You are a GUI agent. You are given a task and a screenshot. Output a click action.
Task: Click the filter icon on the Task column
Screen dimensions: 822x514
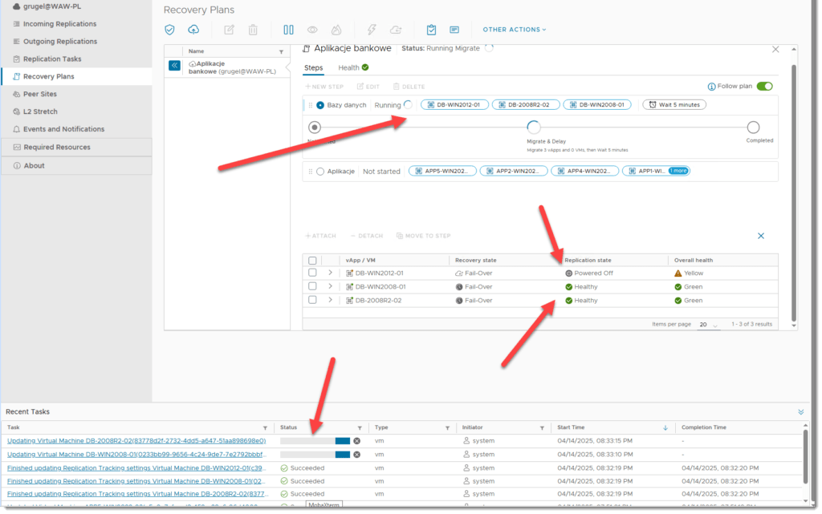click(x=265, y=427)
